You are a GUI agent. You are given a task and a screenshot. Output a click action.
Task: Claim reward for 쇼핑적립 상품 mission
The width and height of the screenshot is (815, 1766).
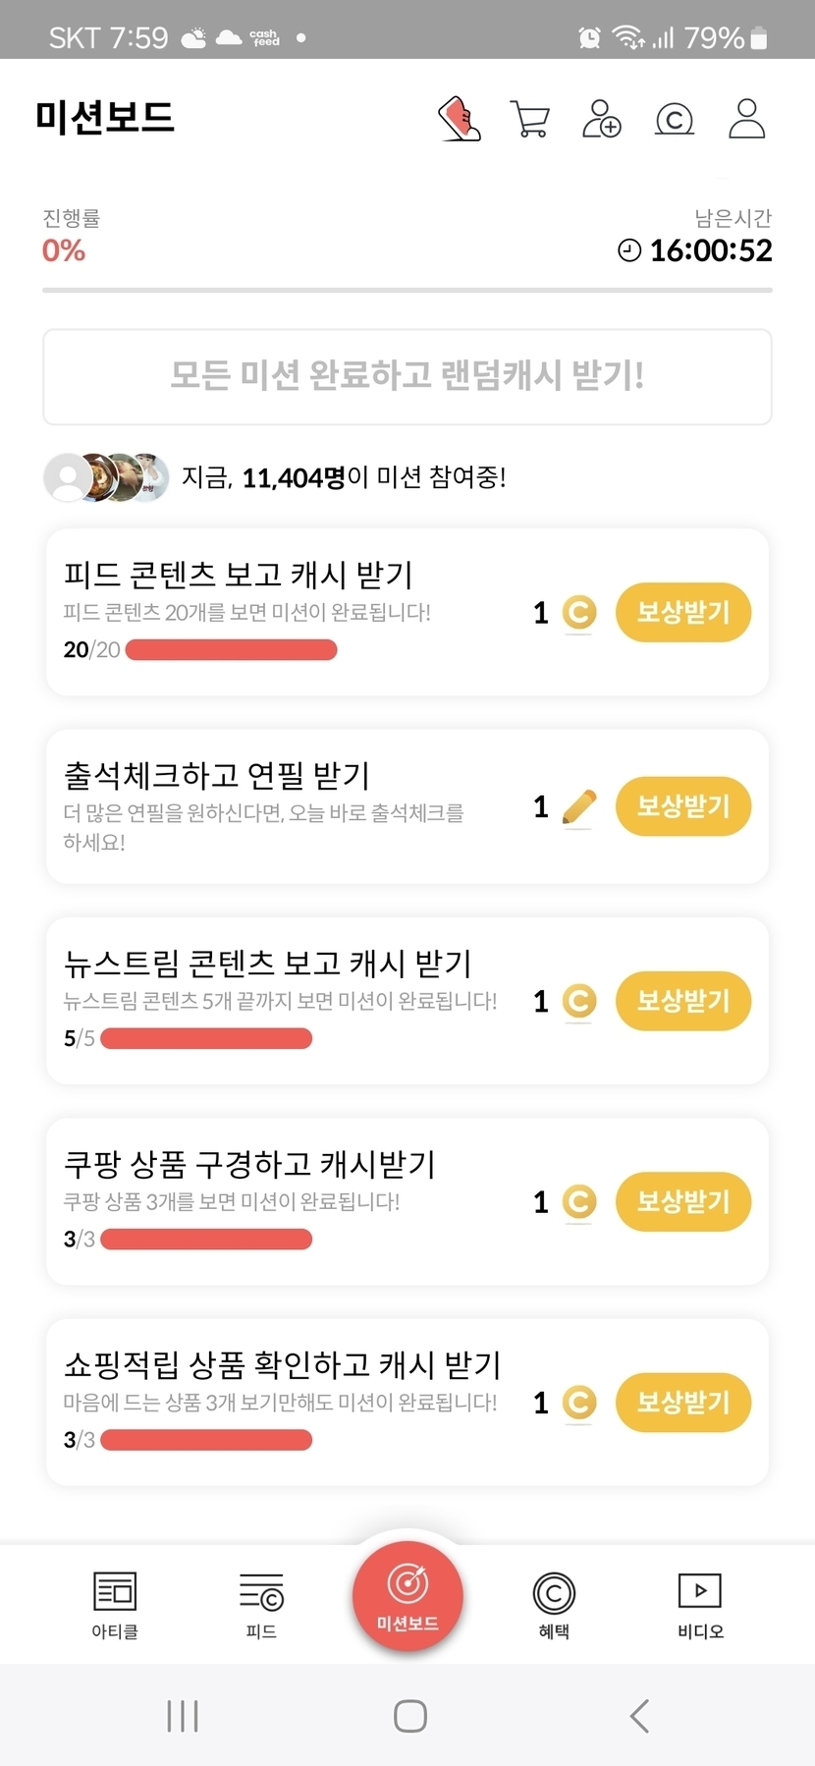tap(682, 1402)
